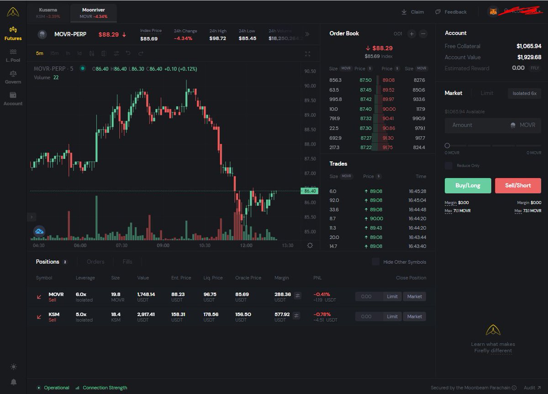Toggle MOVR size unit in Trades header

(x=347, y=176)
